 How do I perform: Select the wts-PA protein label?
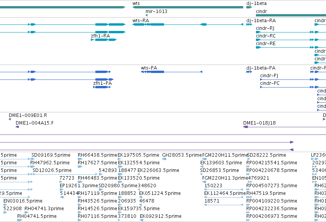tap(149, 68)
